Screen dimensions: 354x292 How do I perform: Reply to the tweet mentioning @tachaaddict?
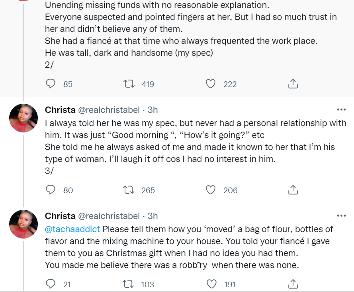pyautogui.click(x=51, y=284)
